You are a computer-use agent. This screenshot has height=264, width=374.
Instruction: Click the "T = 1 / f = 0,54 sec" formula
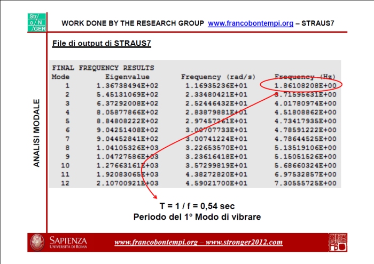pos(197,205)
